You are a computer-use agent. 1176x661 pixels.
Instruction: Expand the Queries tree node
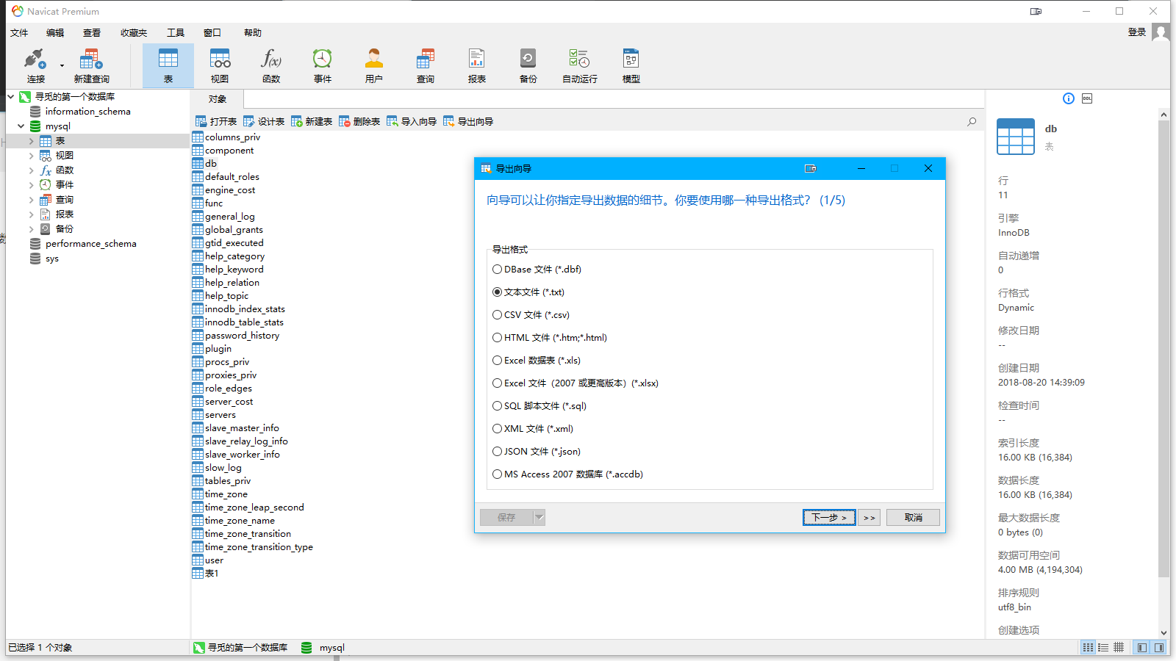(31, 199)
